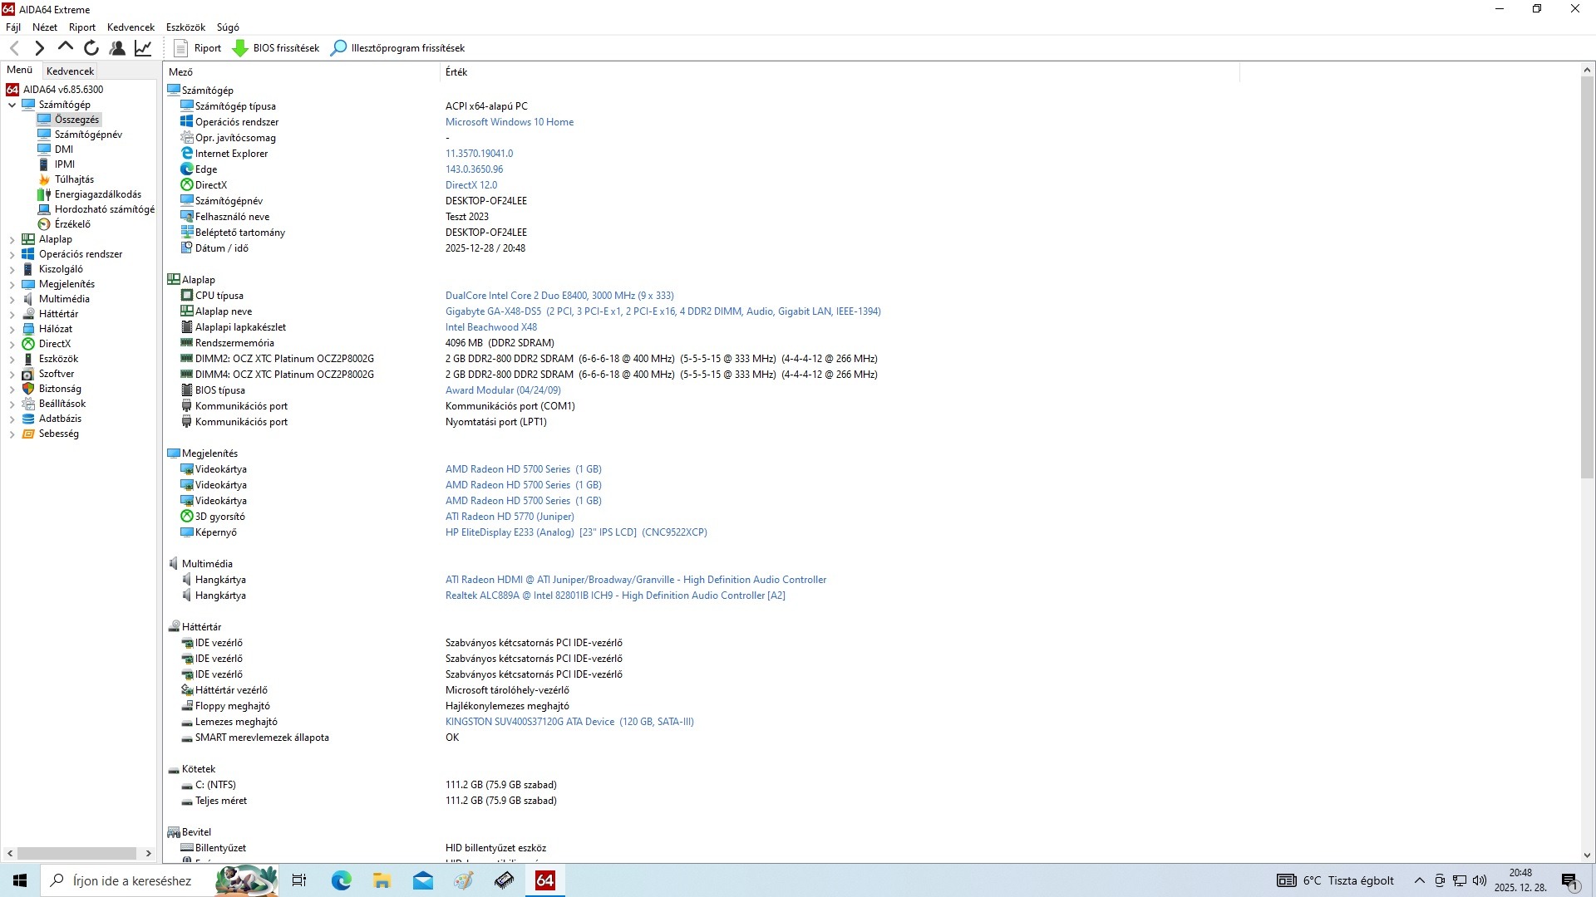The width and height of the screenshot is (1596, 897).
Task: Click the Up level arrow icon
Action: pos(66,47)
